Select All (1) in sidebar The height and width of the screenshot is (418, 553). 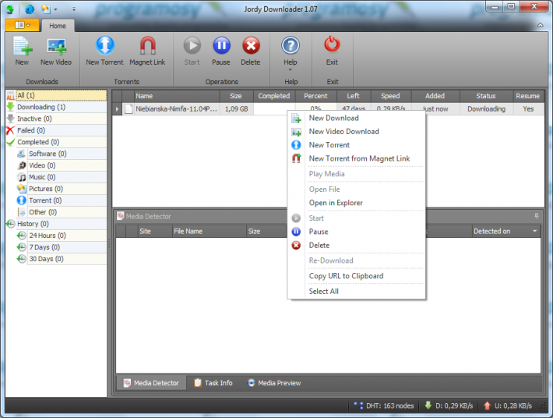[56, 95]
